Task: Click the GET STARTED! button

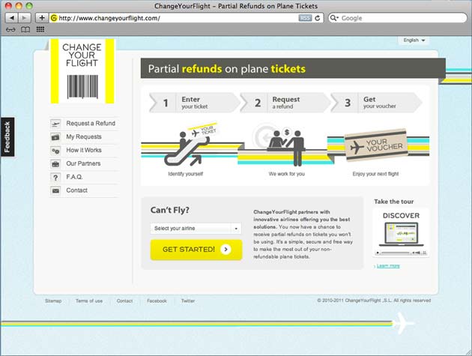Action: click(196, 250)
